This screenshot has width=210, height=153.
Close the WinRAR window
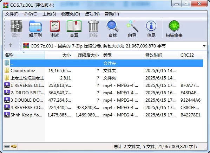pos(199,4)
